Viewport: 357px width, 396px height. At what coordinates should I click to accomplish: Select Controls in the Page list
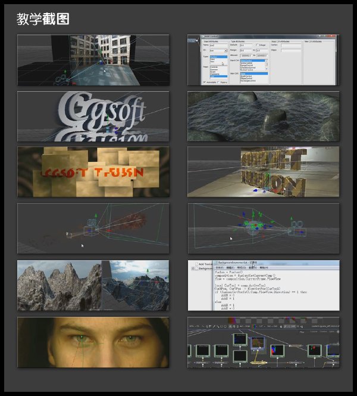214,67
